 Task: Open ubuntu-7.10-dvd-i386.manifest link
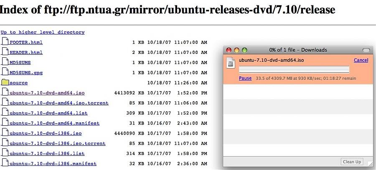(x=53, y=164)
